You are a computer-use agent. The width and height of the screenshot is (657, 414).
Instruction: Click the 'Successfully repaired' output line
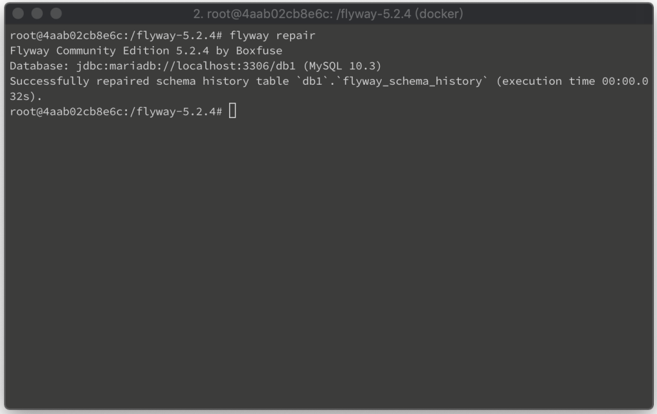(329, 82)
